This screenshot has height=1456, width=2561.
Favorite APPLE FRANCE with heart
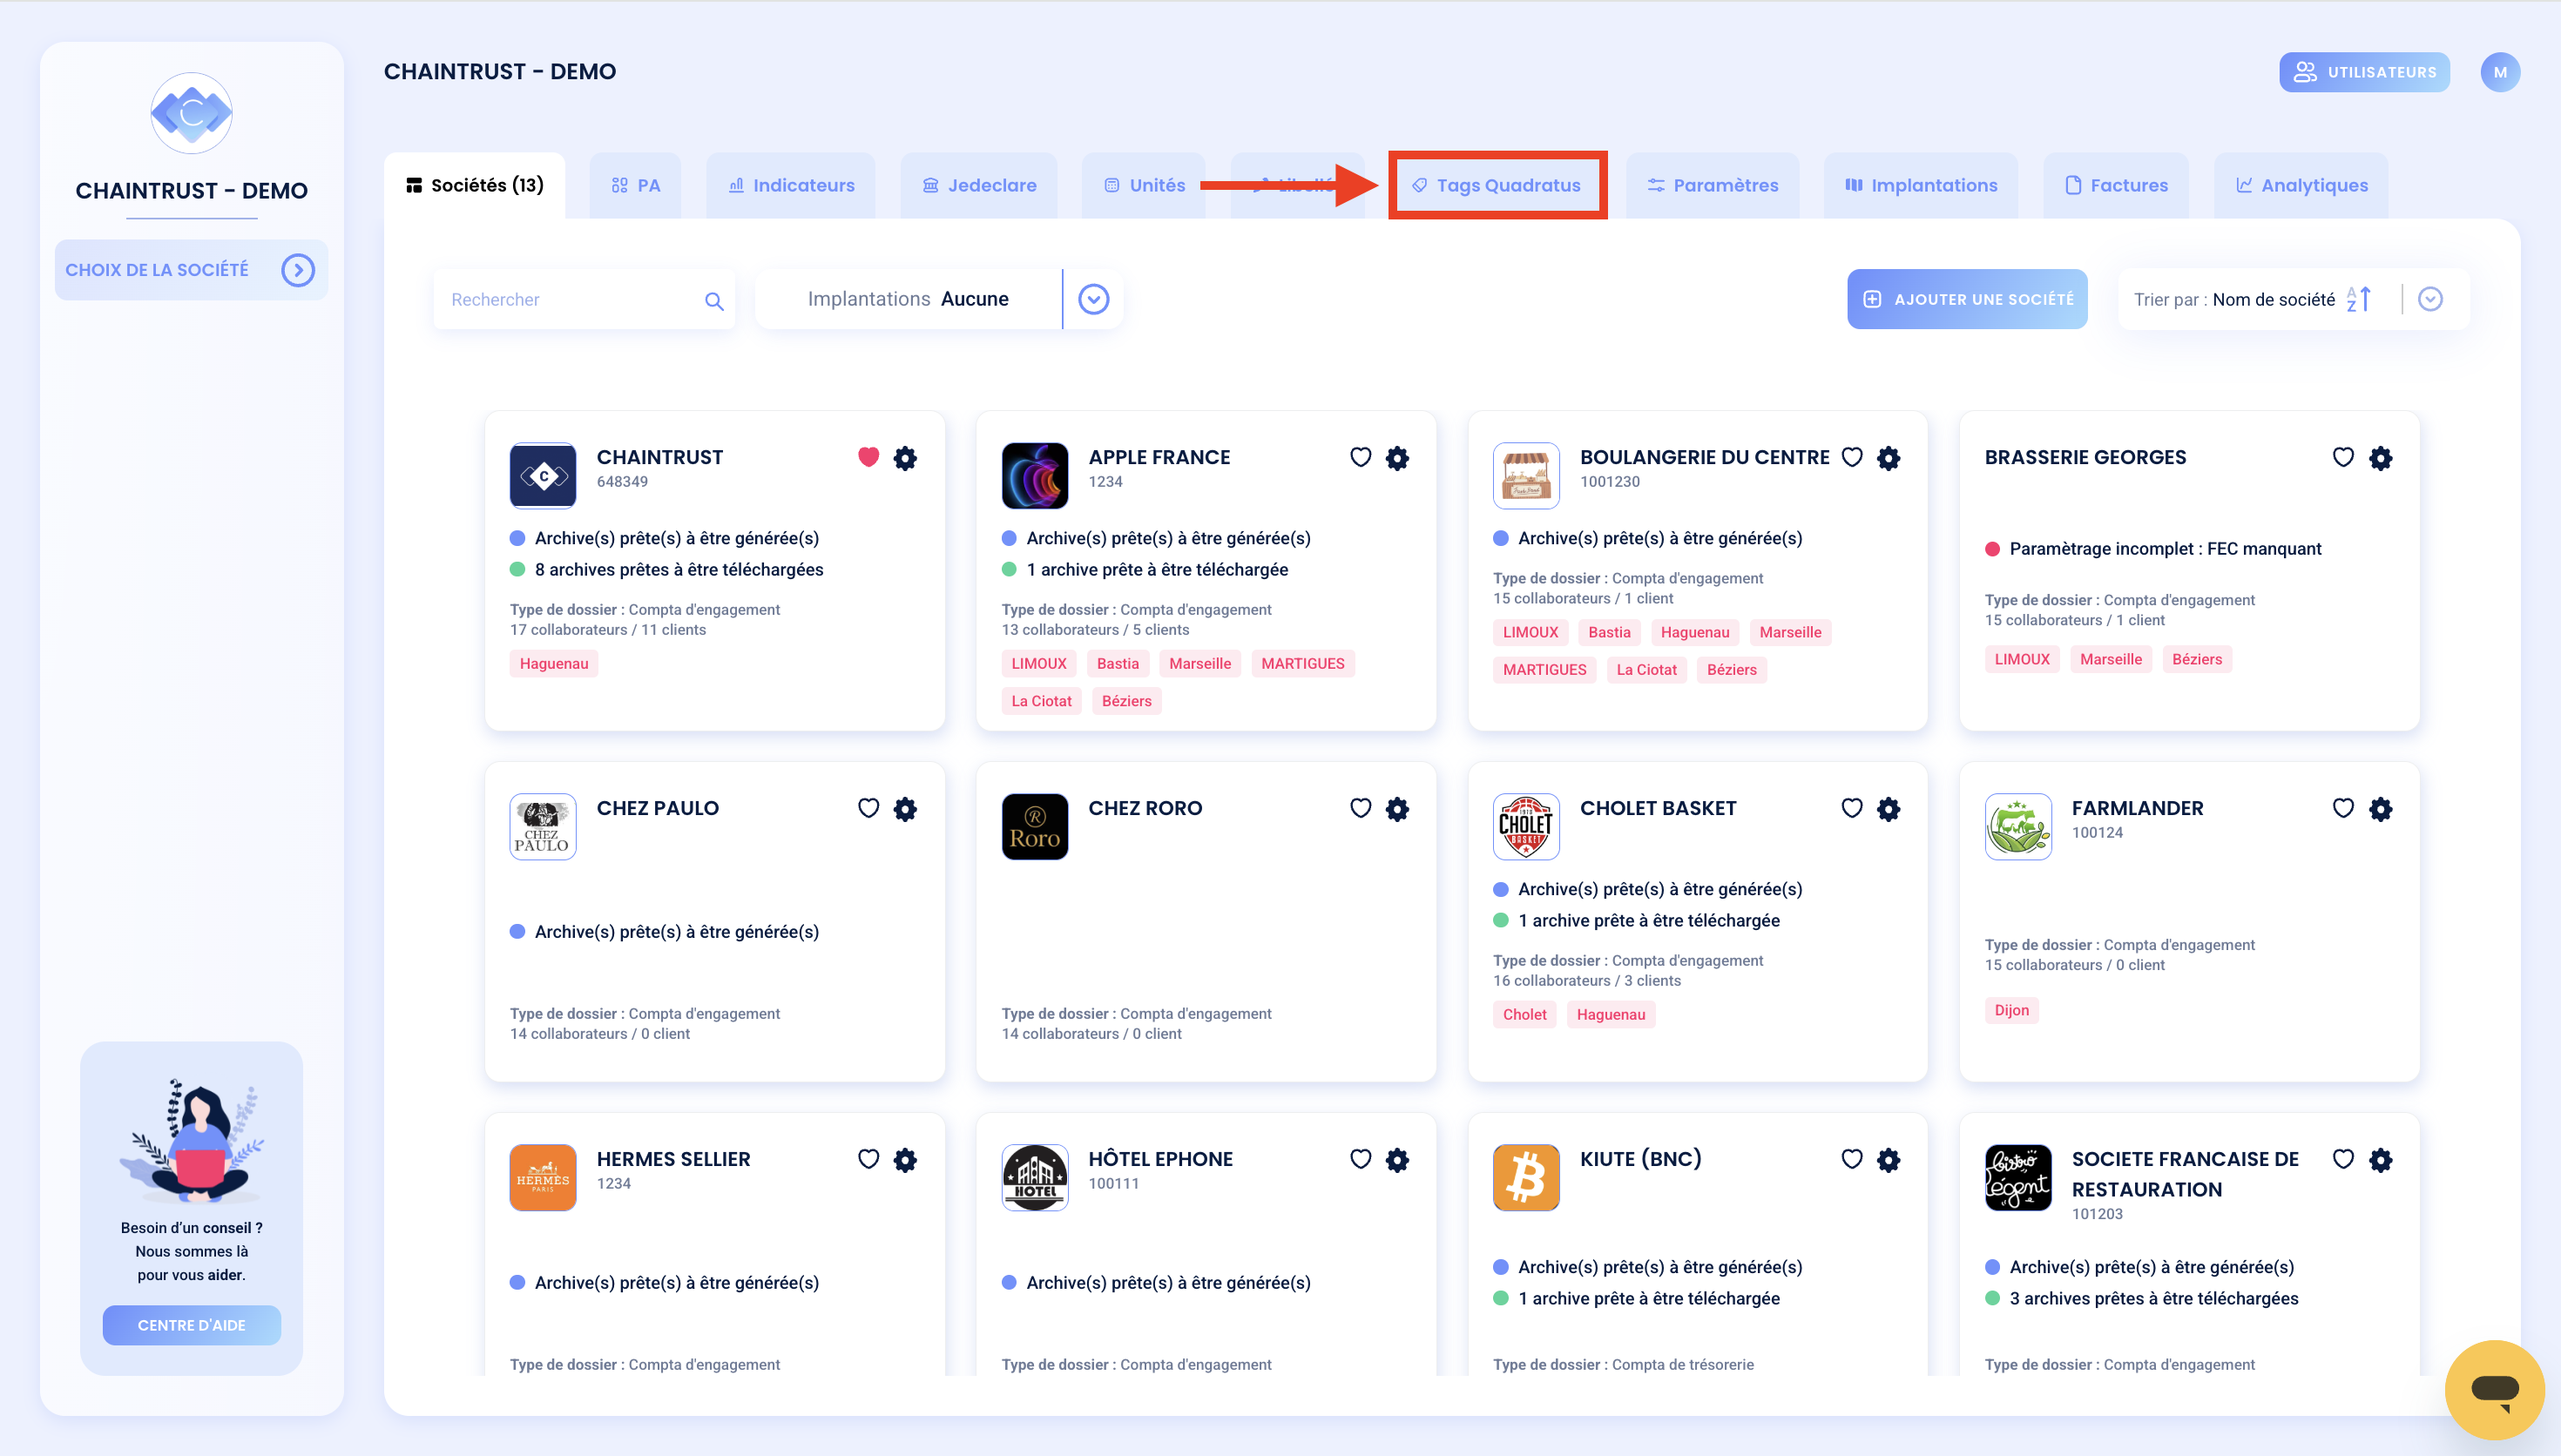click(x=1360, y=457)
